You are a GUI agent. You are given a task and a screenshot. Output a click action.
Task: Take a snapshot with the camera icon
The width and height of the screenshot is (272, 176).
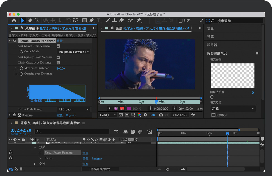coord(161,115)
